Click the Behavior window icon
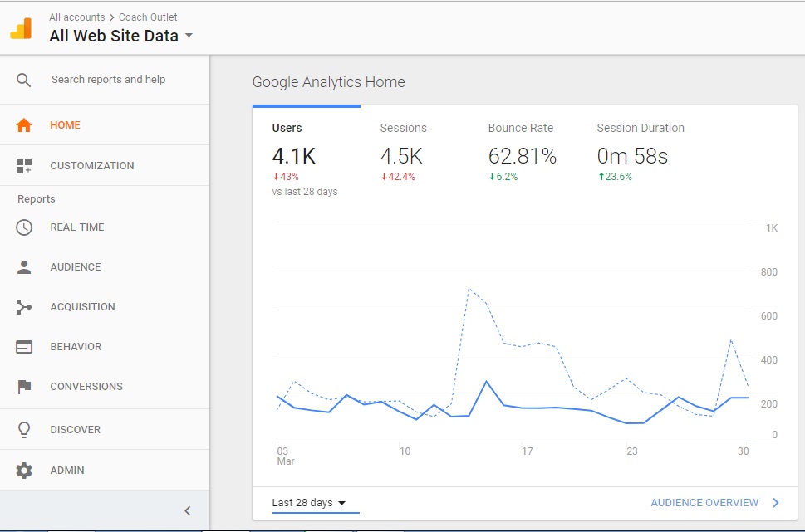The width and height of the screenshot is (805, 532). 23,347
